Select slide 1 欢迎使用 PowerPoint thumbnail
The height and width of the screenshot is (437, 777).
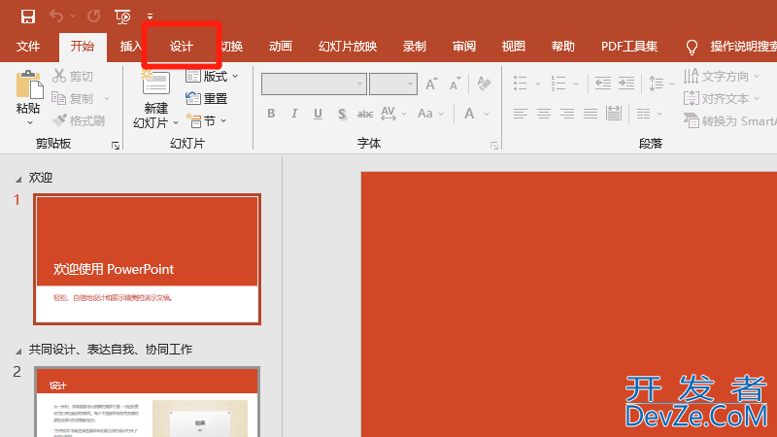(148, 259)
